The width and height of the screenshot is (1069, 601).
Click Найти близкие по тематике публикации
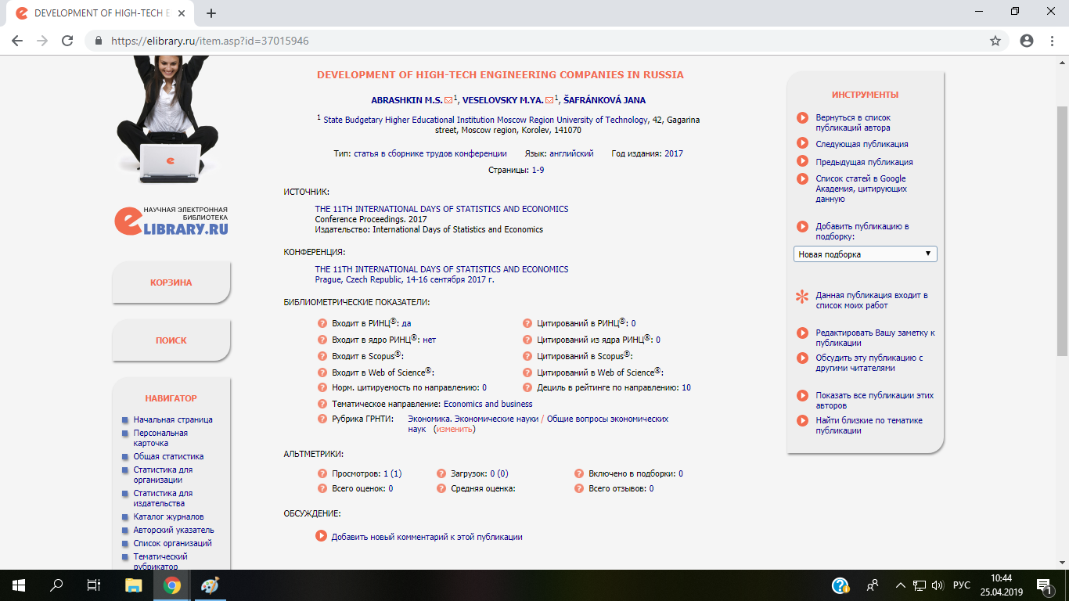click(869, 425)
